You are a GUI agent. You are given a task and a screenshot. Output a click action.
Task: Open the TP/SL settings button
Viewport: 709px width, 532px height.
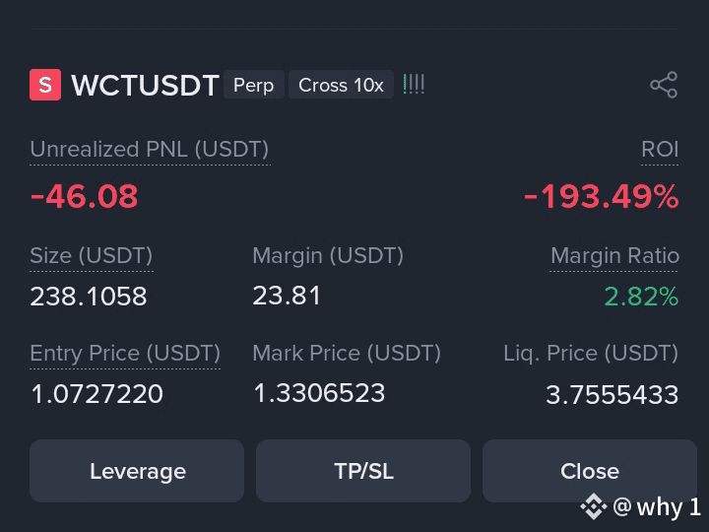363,471
